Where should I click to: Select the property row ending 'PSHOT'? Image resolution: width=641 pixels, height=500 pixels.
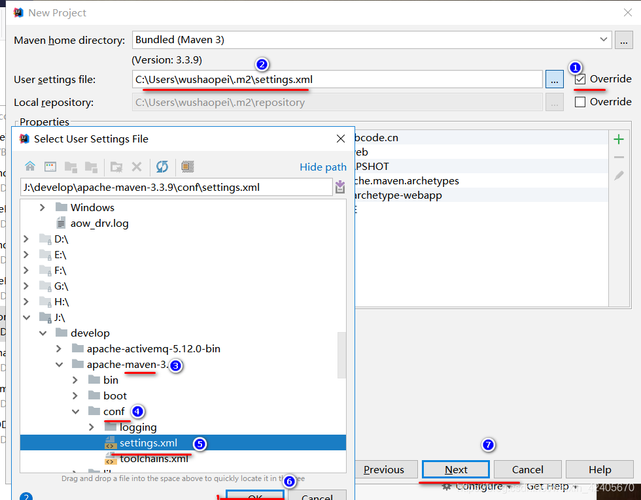[x=481, y=167]
